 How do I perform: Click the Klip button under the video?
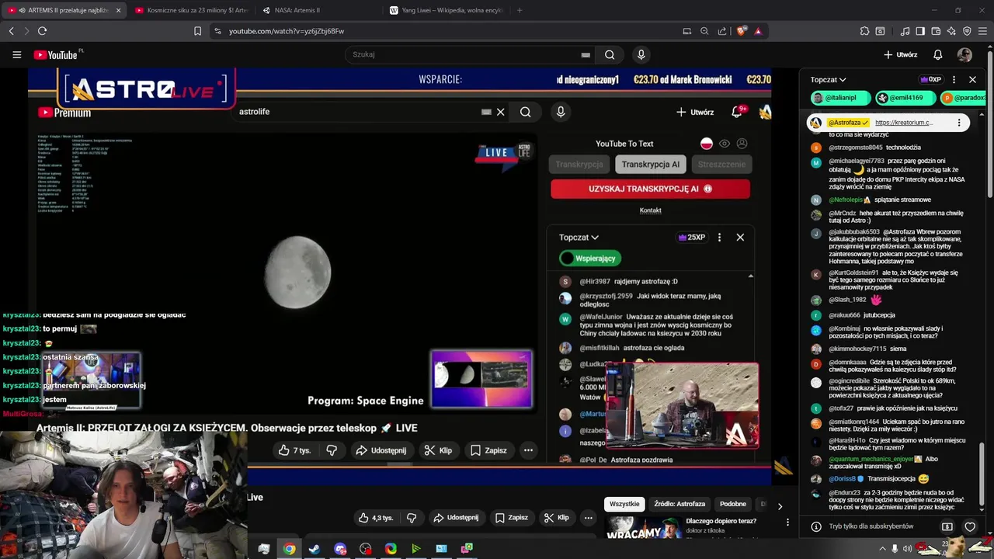(557, 518)
